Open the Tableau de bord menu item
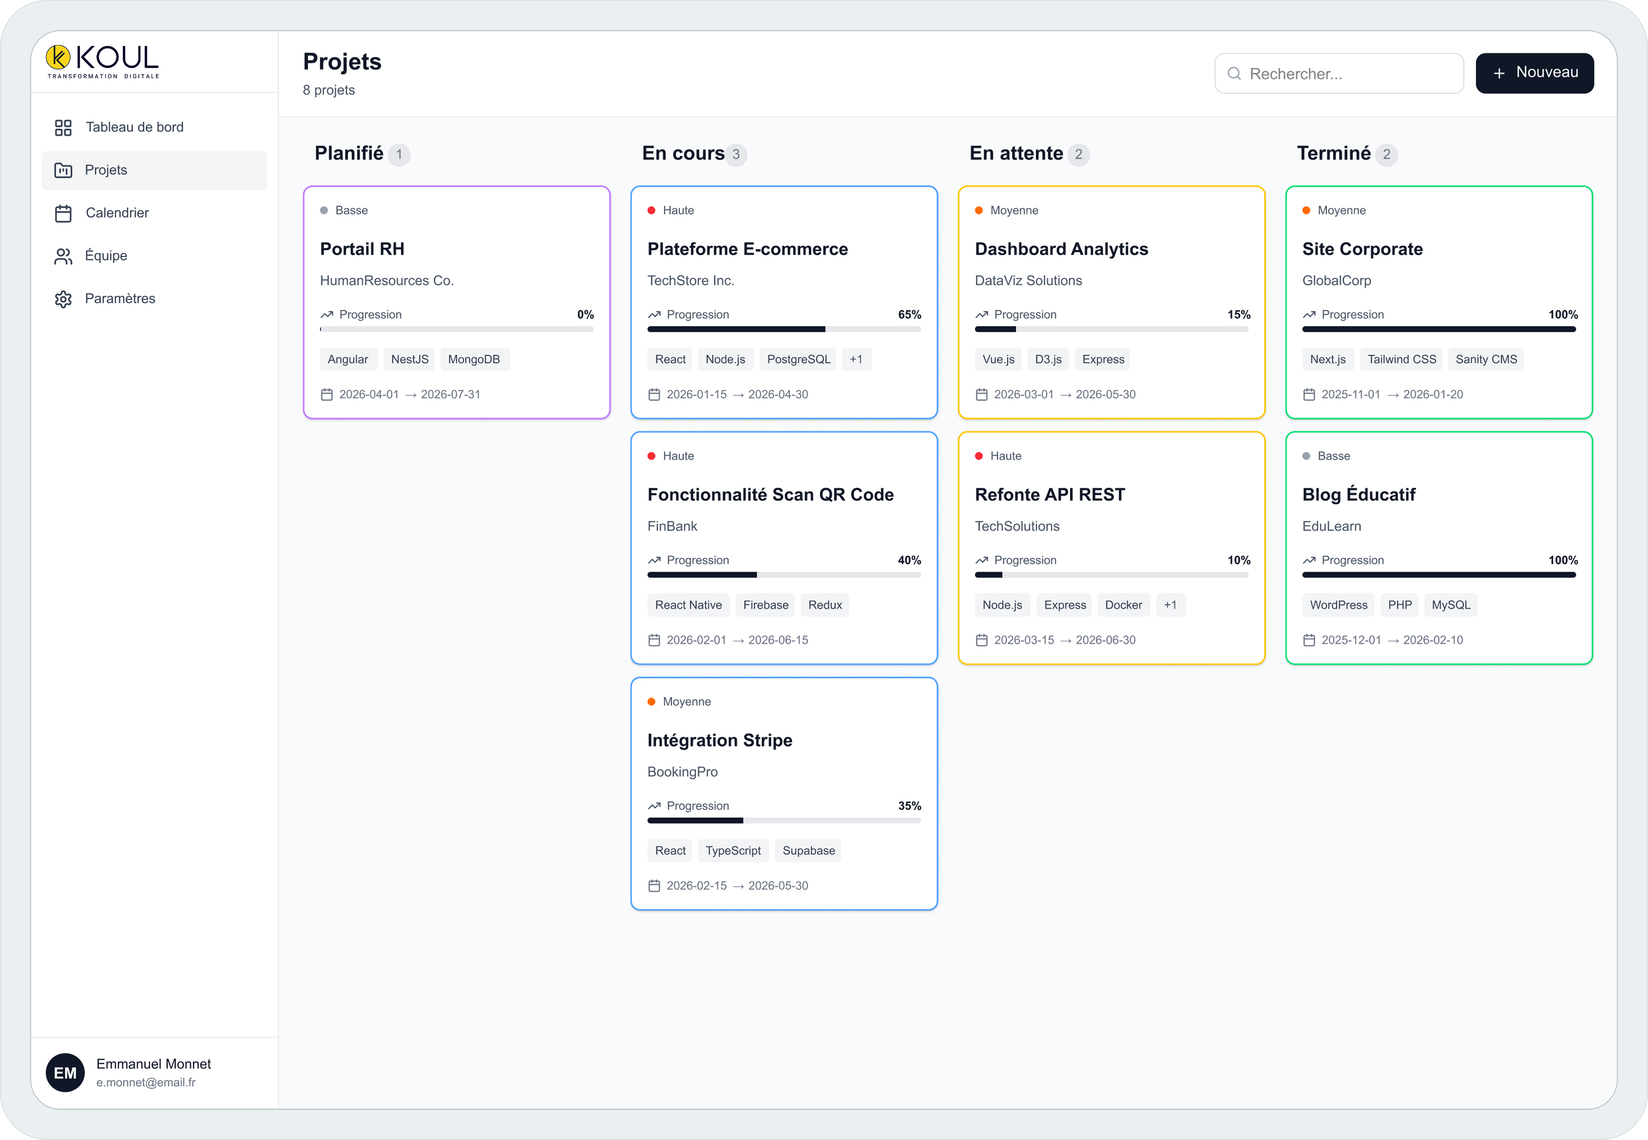1648x1140 pixels. pos(134,127)
